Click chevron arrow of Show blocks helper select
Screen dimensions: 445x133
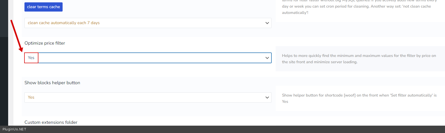click(267, 98)
